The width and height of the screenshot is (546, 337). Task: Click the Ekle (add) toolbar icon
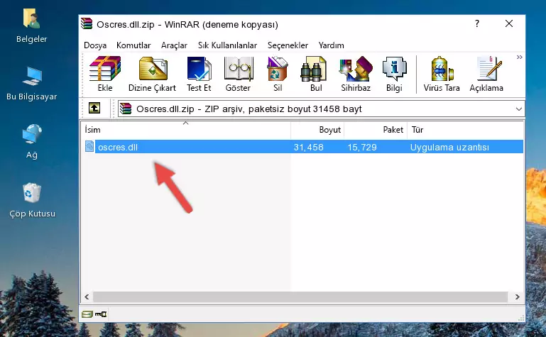click(x=105, y=74)
